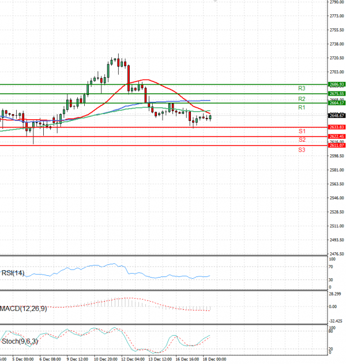This screenshot has height=364, width=346.
Task: Click the RSI 70 level label
Action: (330, 267)
